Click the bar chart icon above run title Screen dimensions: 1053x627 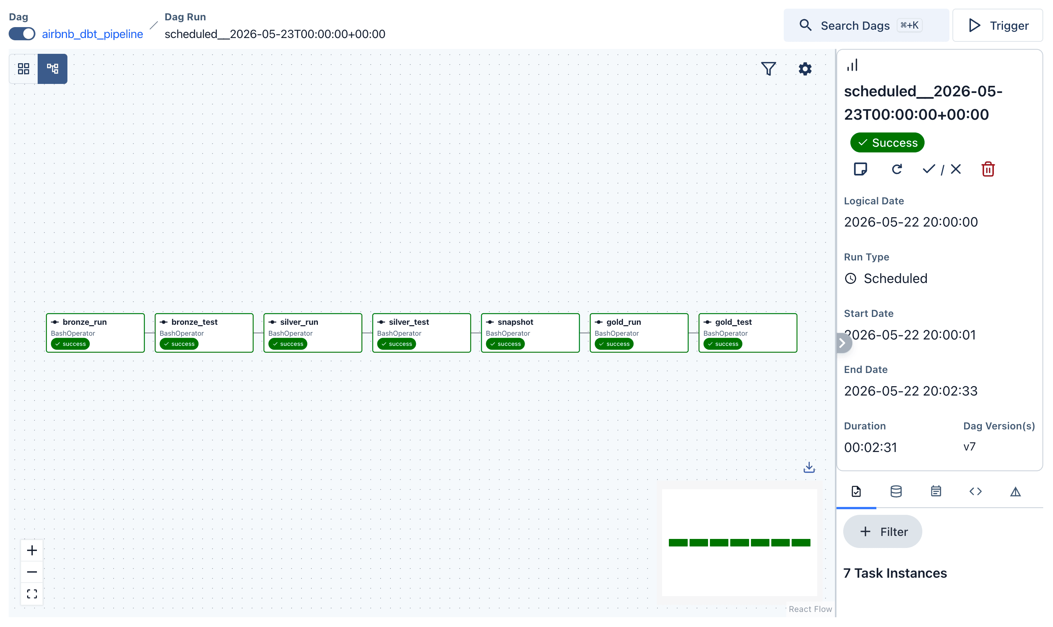tap(853, 65)
